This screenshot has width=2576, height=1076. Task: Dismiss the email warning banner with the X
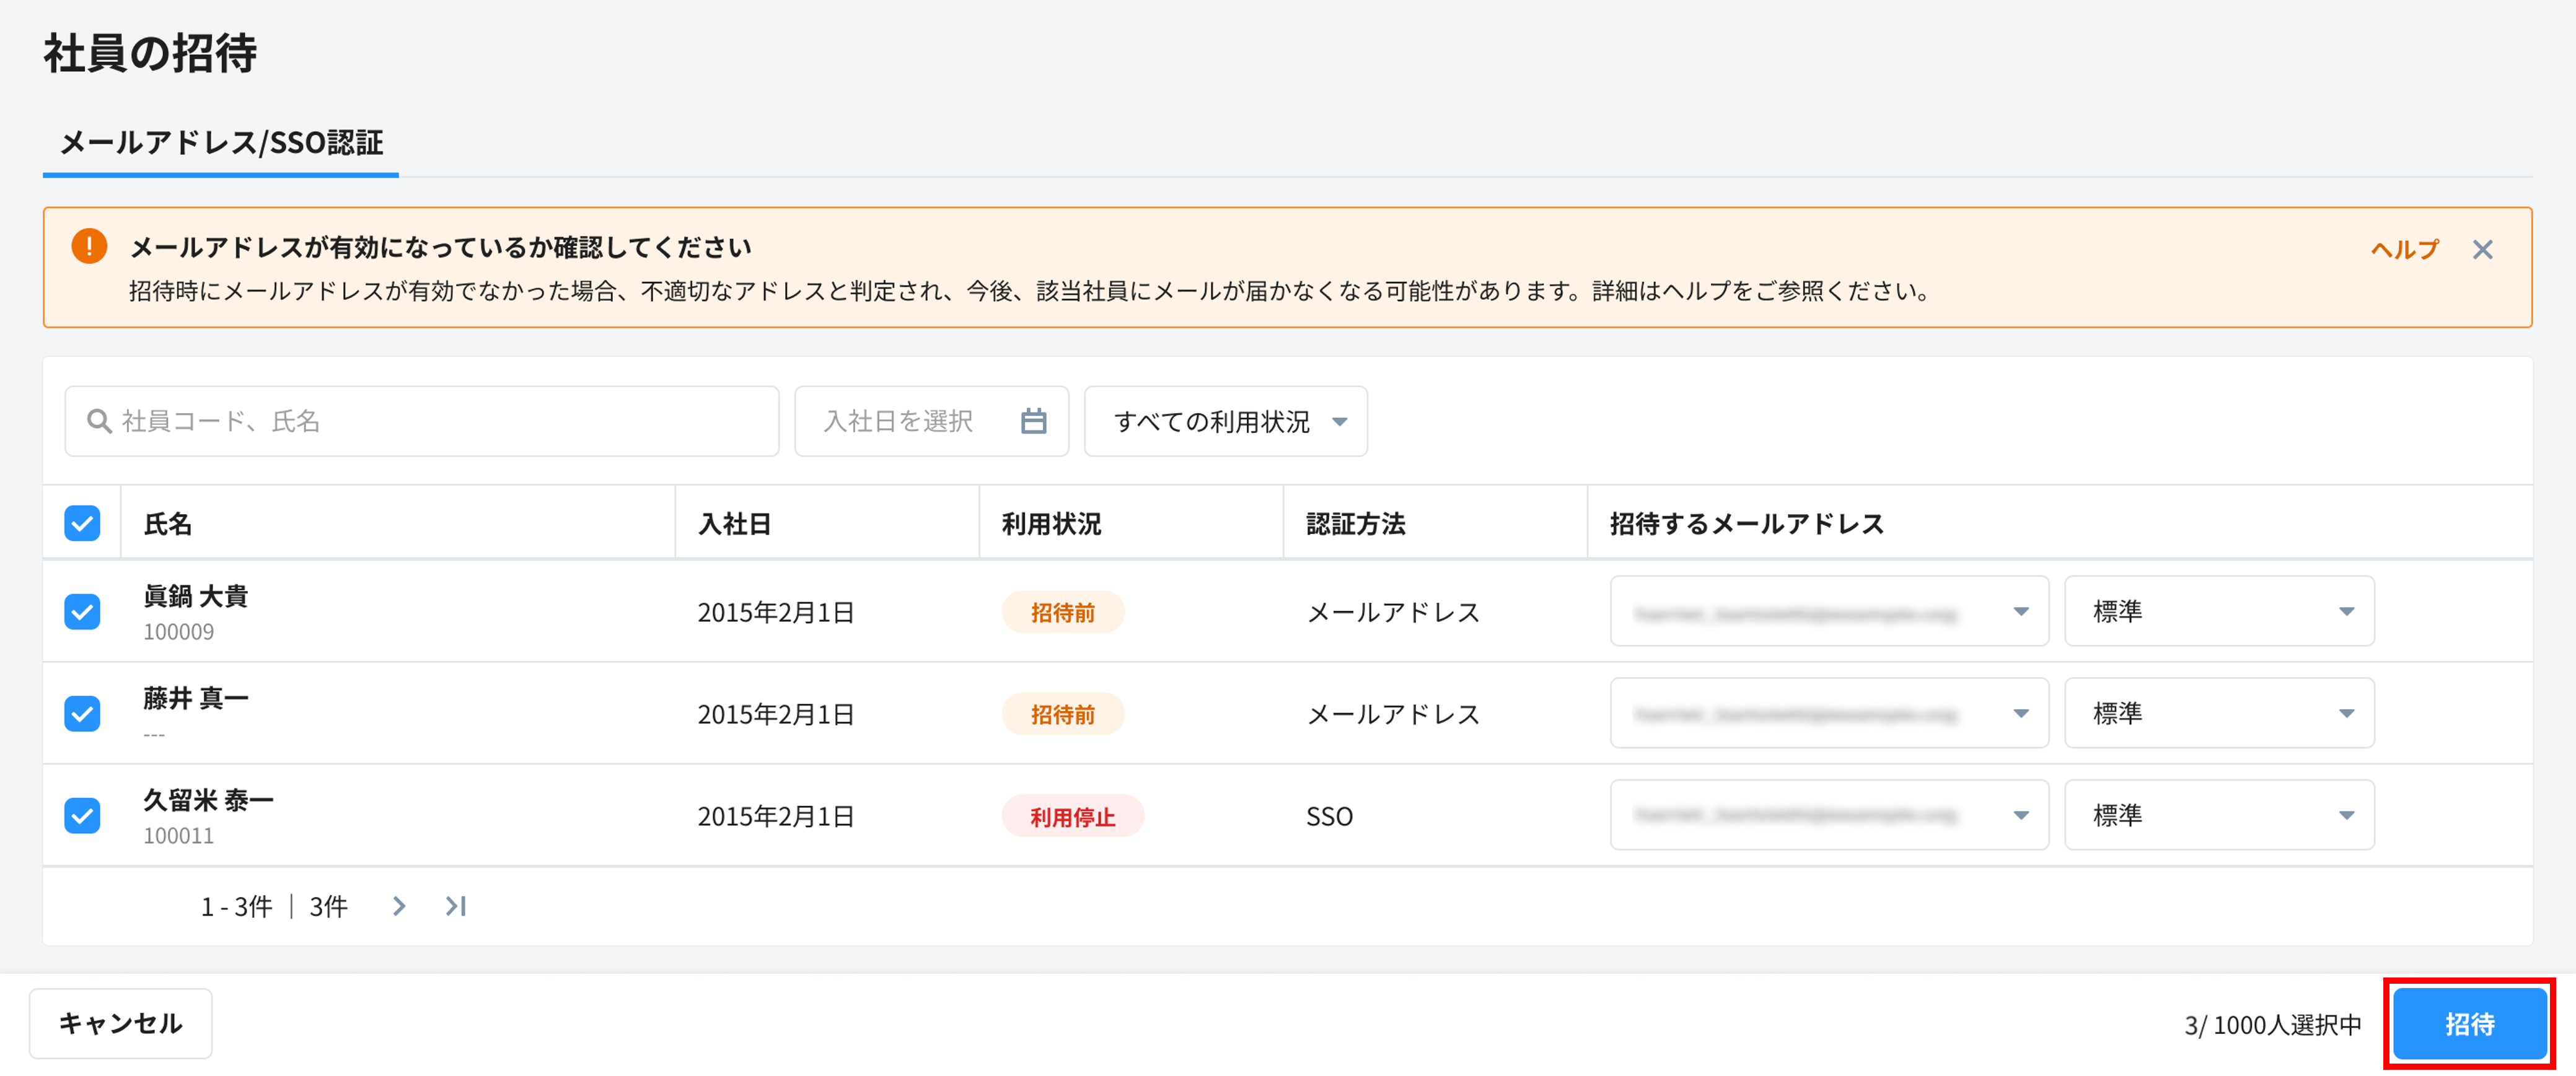pos(2484,249)
